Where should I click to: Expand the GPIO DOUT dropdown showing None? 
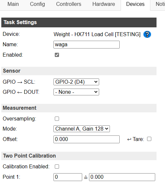pyautogui.click(x=76, y=92)
